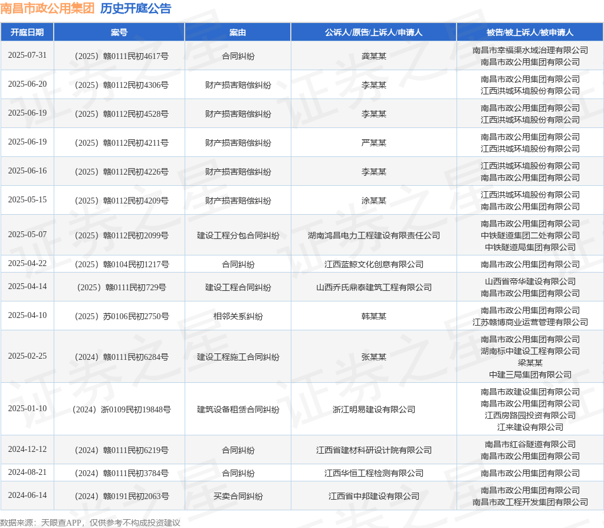Select case number (2025)赣0112民初4226号
The width and height of the screenshot is (604, 528).
pyautogui.click(x=122, y=172)
